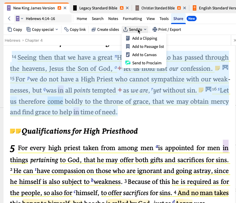Click the orange A badge on NKJV tab

click(x=59, y=8)
